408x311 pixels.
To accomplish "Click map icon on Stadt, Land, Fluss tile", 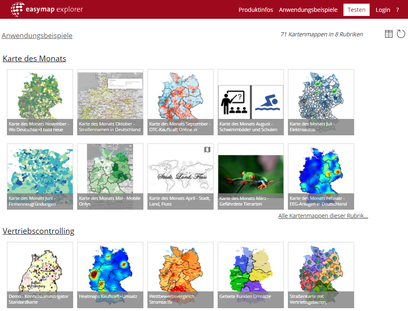I will [207, 150].
